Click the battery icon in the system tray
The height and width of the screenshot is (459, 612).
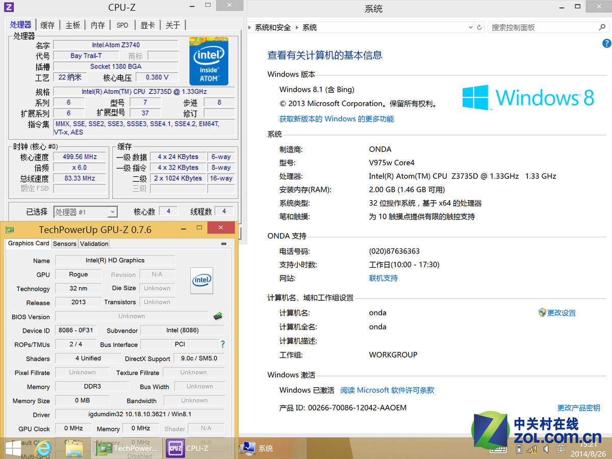(519, 448)
